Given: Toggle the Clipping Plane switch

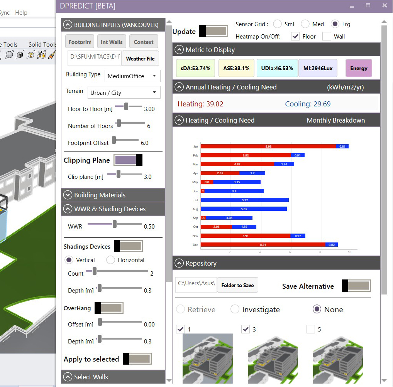Looking at the screenshot, I should (x=128, y=160).
